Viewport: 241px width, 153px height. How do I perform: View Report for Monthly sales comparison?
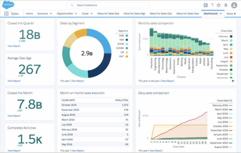pyautogui.click(x=168, y=81)
